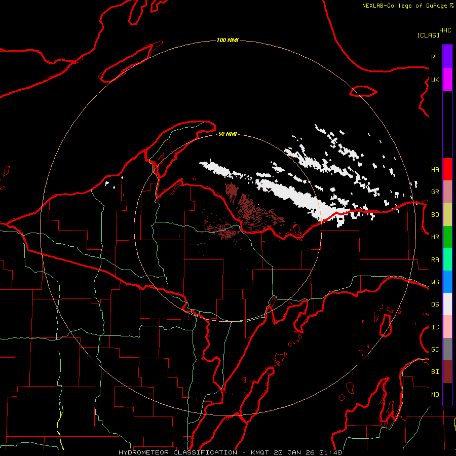Click the 'RF' legend label
Image resolution: width=456 pixels, height=456 pixels.
435,57
